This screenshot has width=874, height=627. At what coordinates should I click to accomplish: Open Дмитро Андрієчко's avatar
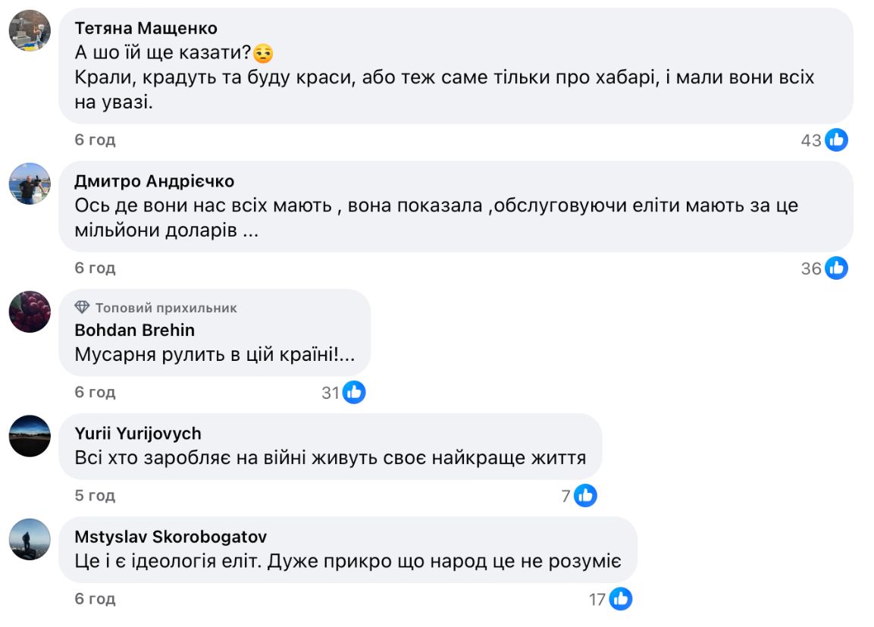click(x=30, y=183)
